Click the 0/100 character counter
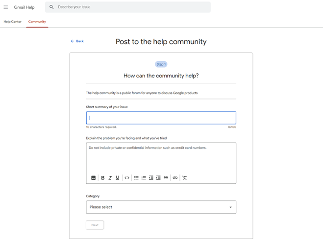Screen dimensions: 323x239 (x=232, y=127)
